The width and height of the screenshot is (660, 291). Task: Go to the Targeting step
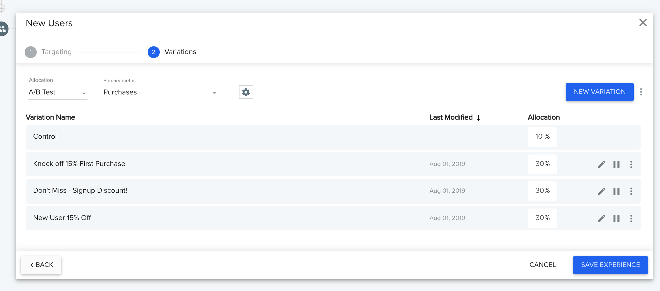coord(48,52)
